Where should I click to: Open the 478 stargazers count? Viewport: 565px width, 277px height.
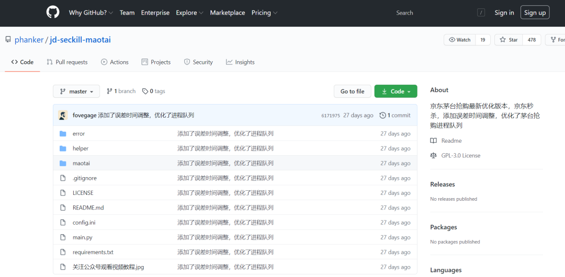click(532, 40)
